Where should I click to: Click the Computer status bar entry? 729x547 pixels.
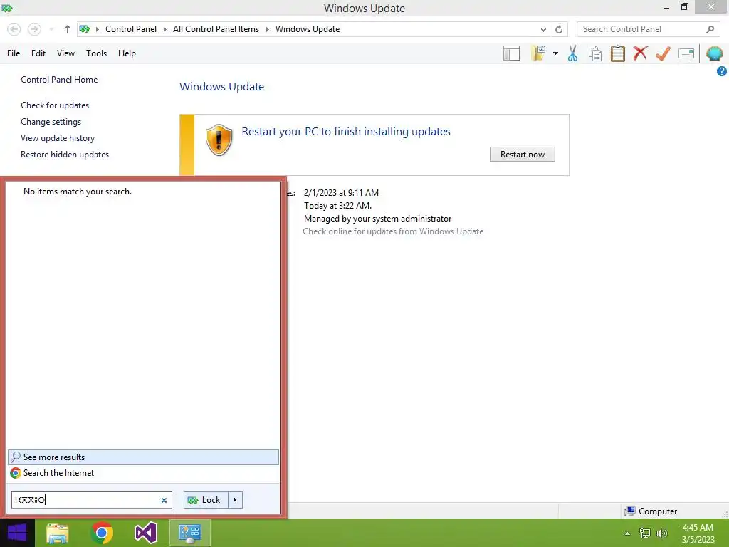pyautogui.click(x=651, y=511)
